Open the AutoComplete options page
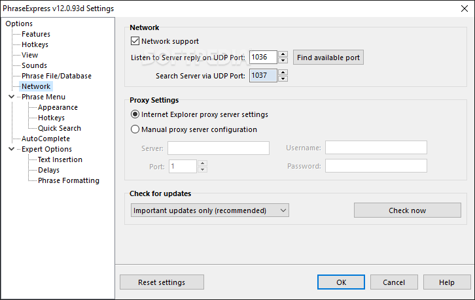 pos(45,139)
